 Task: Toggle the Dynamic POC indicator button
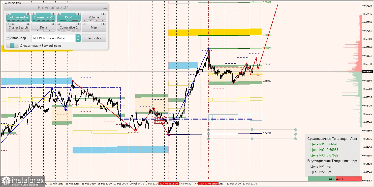point(43,17)
